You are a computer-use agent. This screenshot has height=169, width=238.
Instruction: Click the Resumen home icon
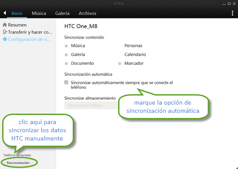[x=5, y=25]
